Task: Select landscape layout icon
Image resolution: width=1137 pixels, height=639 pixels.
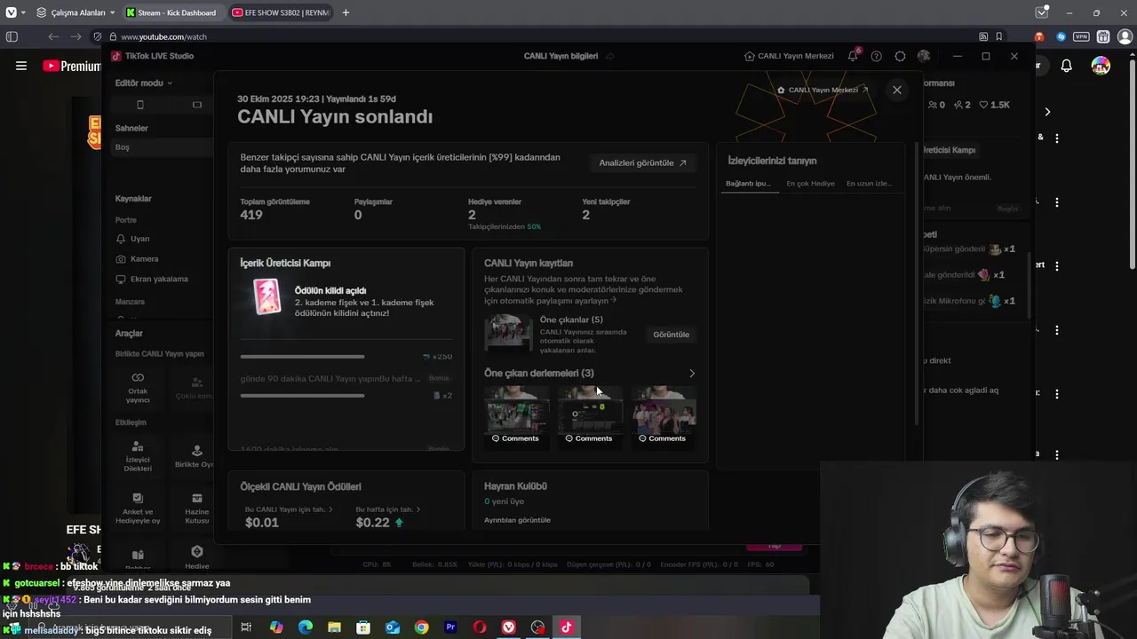Action: 197,105
